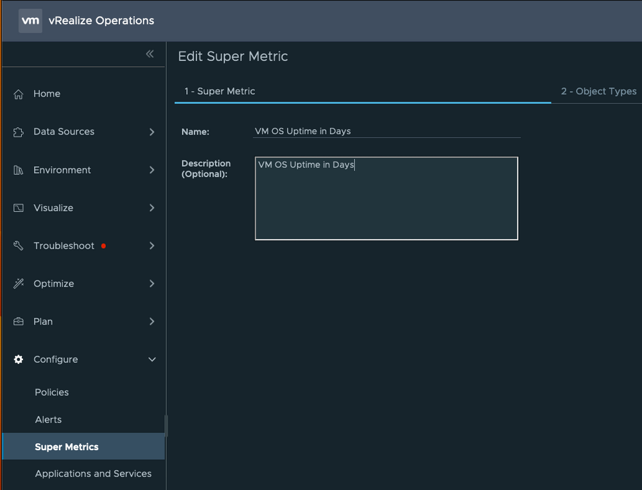Click the red Troubleshoot notification dot
This screenshot has width=642, height=490.
[x=103, y=246]
